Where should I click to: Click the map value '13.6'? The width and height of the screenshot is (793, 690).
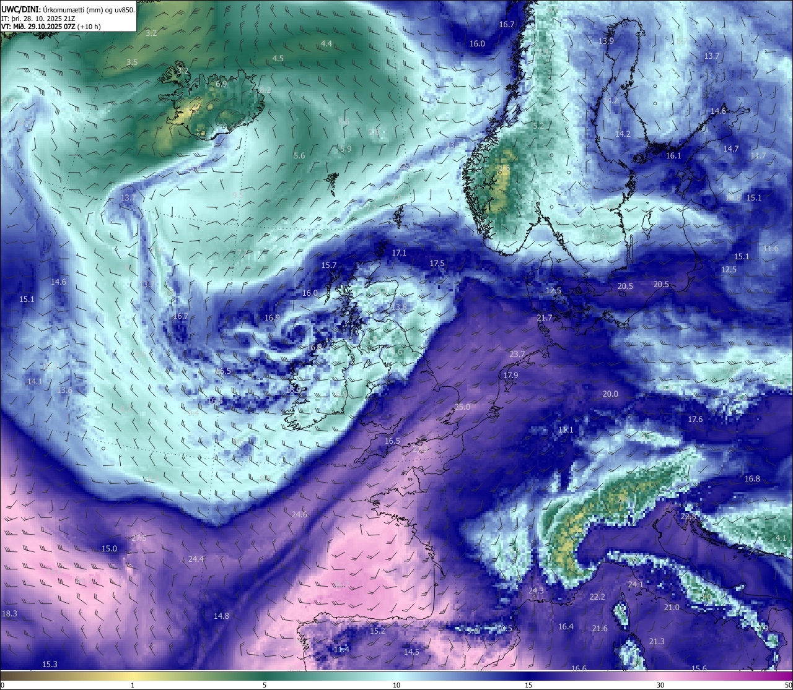[x=64, y=390]
